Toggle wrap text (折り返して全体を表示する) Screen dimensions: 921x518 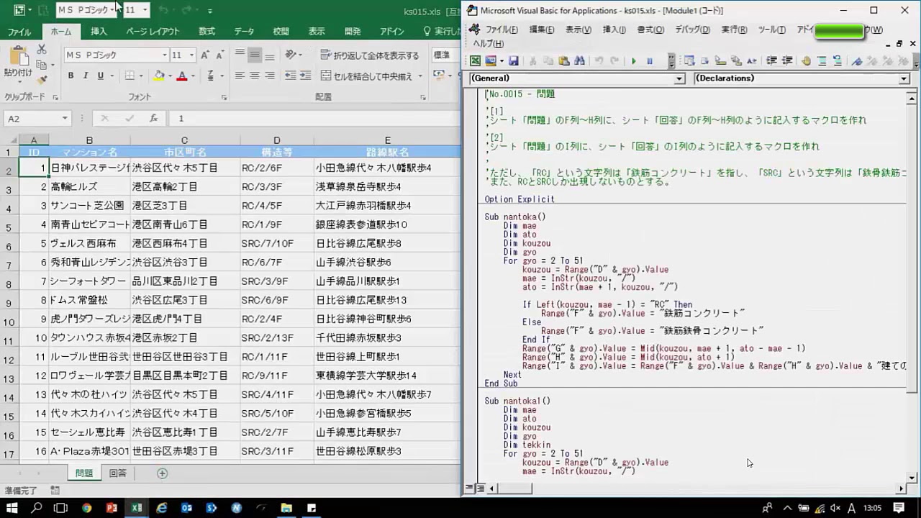pyautogui.click(x=369, y=55)
